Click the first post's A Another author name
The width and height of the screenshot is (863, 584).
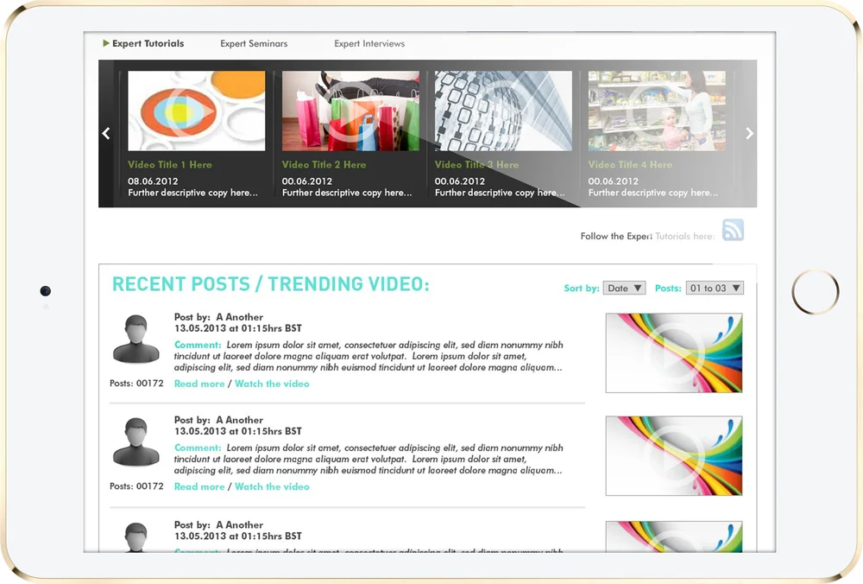click(x=239, y=317)
